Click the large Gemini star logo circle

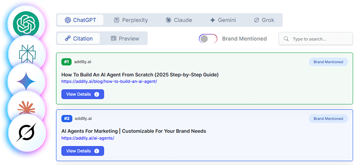click(x=26, y=81)
